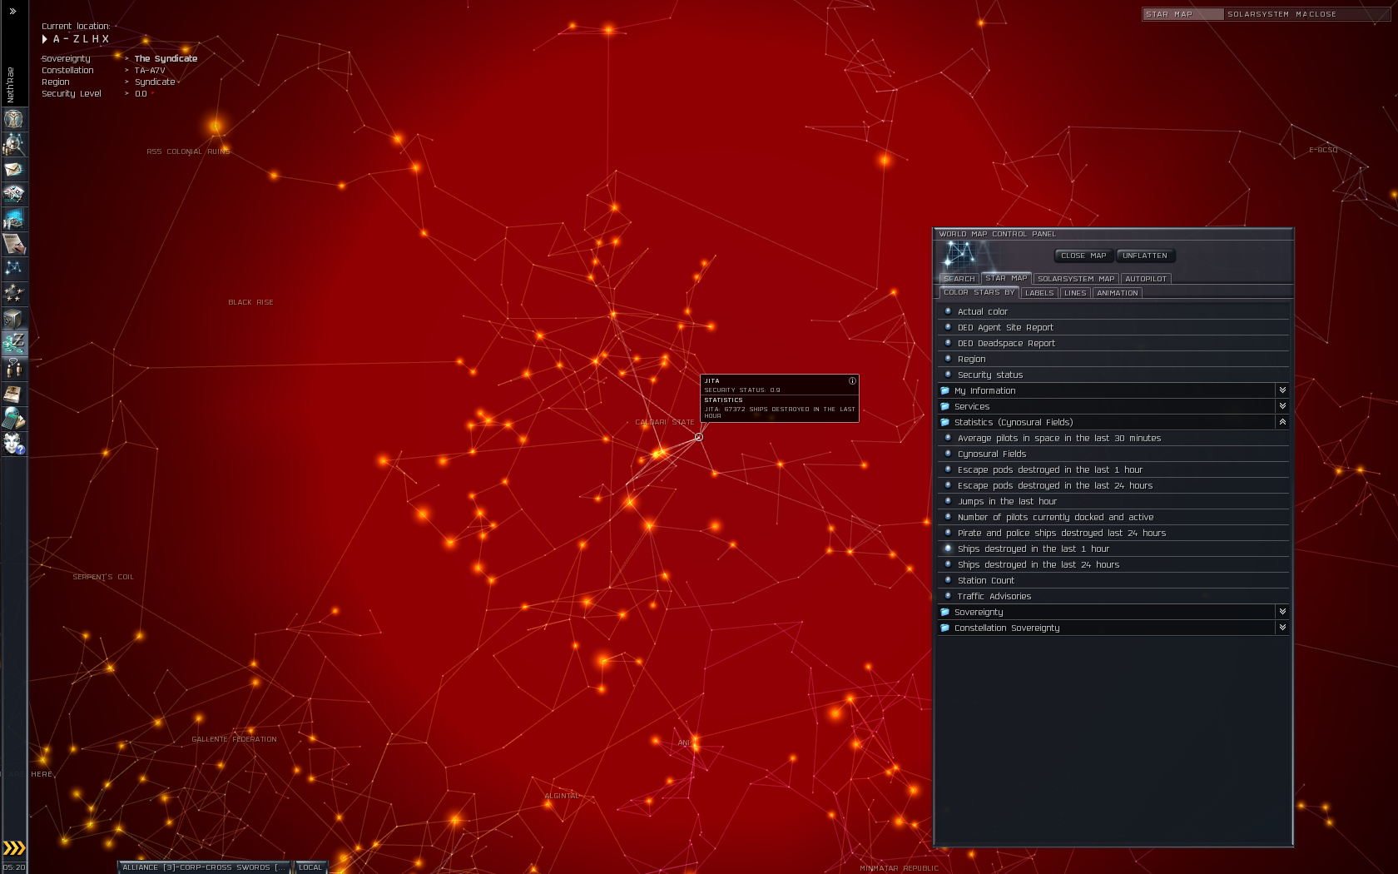Click the Syndicate region link
This screenshot has width=1398, height=874.
155,82
